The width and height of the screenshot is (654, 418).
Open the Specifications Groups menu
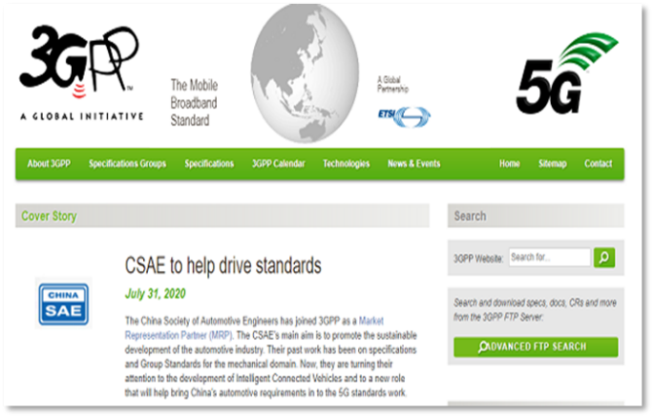[127, 164]
